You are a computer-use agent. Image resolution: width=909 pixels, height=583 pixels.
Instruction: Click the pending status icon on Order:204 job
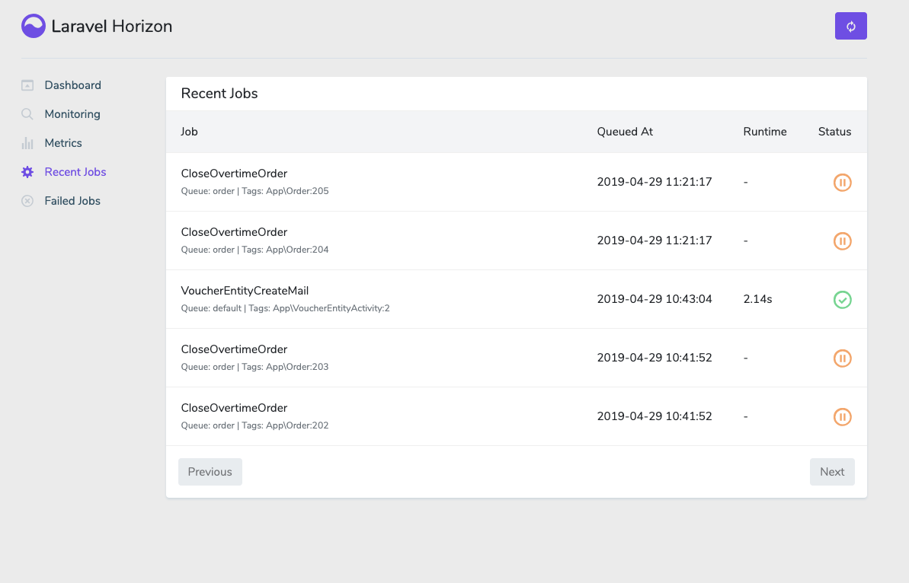point(843,241)
